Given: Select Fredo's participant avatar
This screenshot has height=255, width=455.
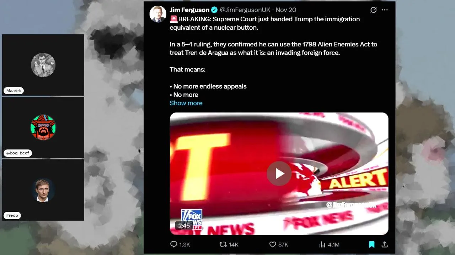Looking at the screenshot, I should 43,190.
